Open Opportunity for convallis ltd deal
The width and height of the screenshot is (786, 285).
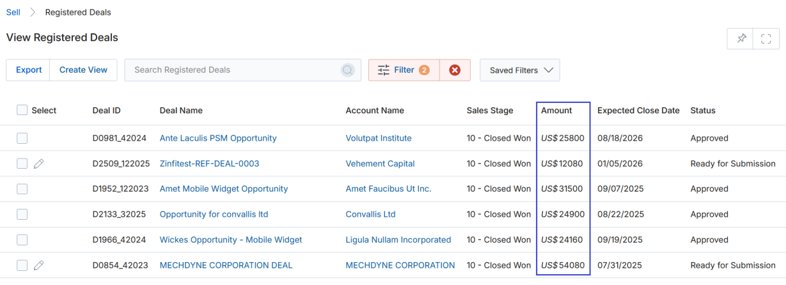coord(214,214)
